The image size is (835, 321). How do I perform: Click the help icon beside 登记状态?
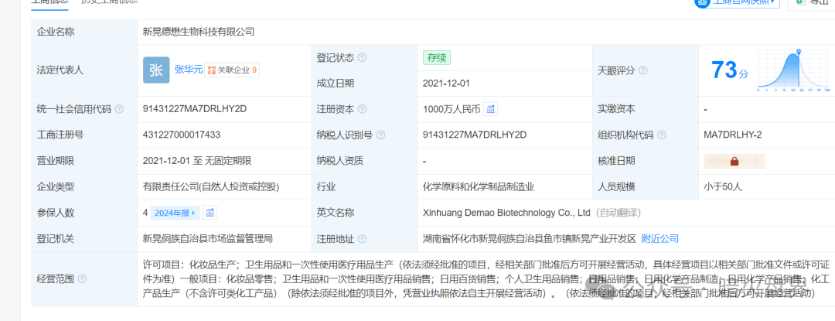[362, 57]
